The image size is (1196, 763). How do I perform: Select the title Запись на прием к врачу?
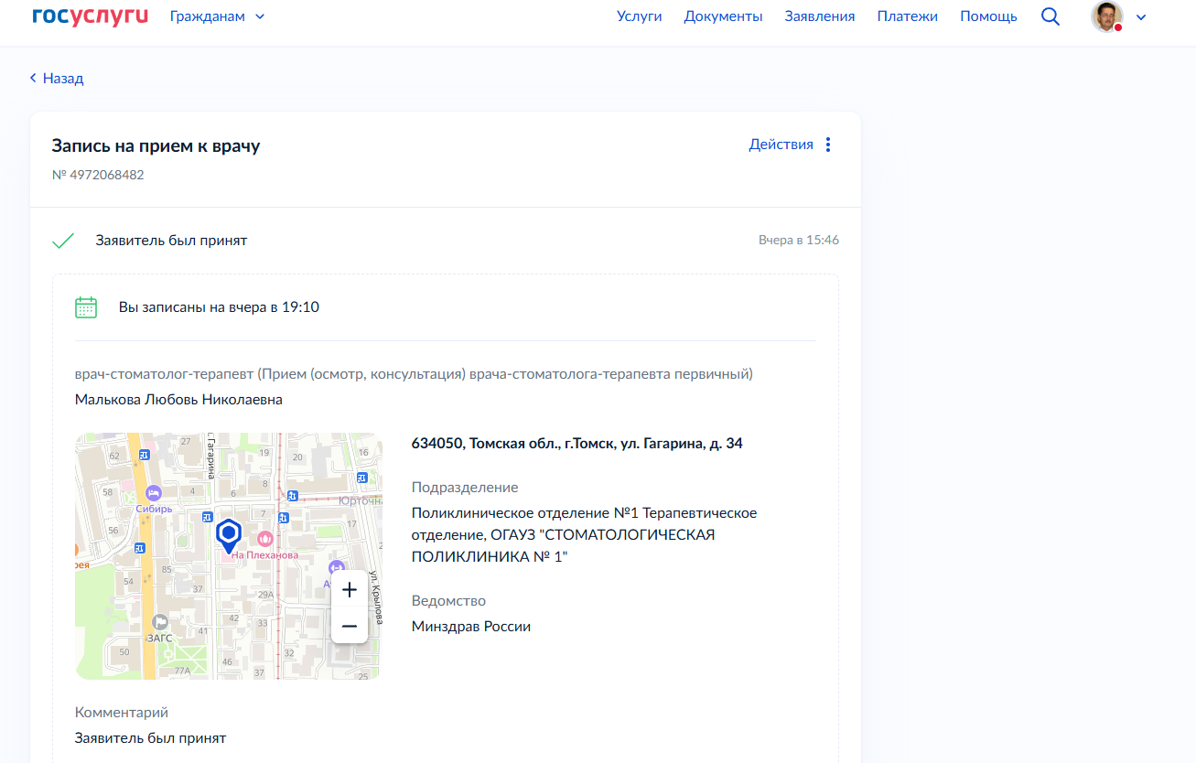156,145
